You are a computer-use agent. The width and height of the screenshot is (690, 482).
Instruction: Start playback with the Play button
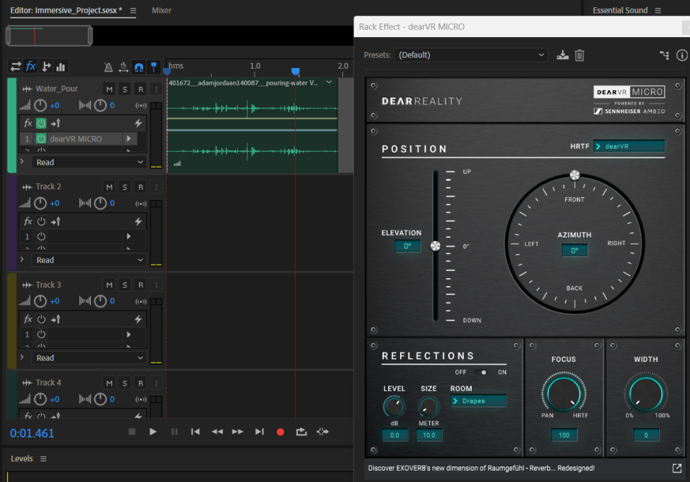pos(153,432)
